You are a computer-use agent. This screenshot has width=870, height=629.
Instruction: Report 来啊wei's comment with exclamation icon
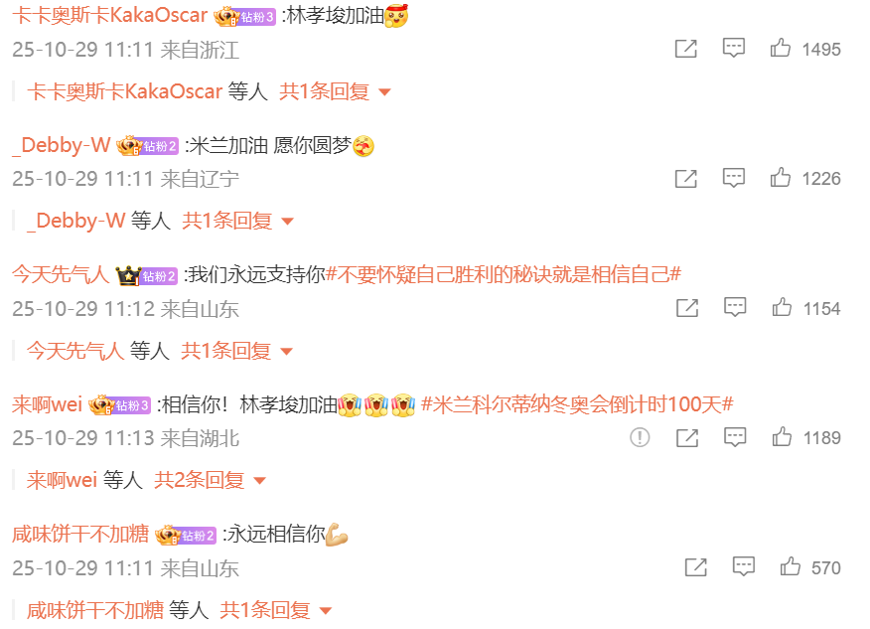[x=640, y=437]
